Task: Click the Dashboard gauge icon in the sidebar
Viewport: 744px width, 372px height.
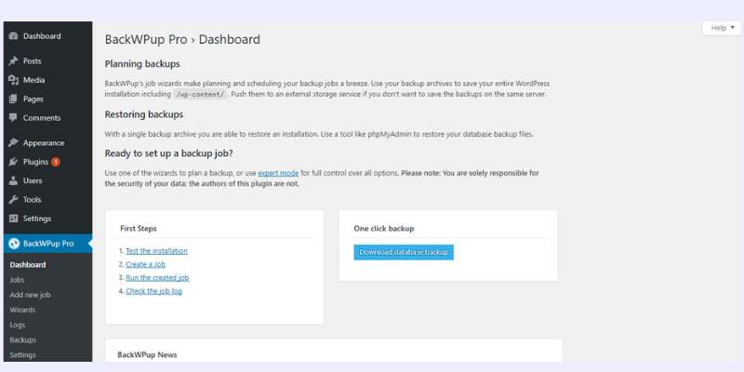Action: (13, 36)
